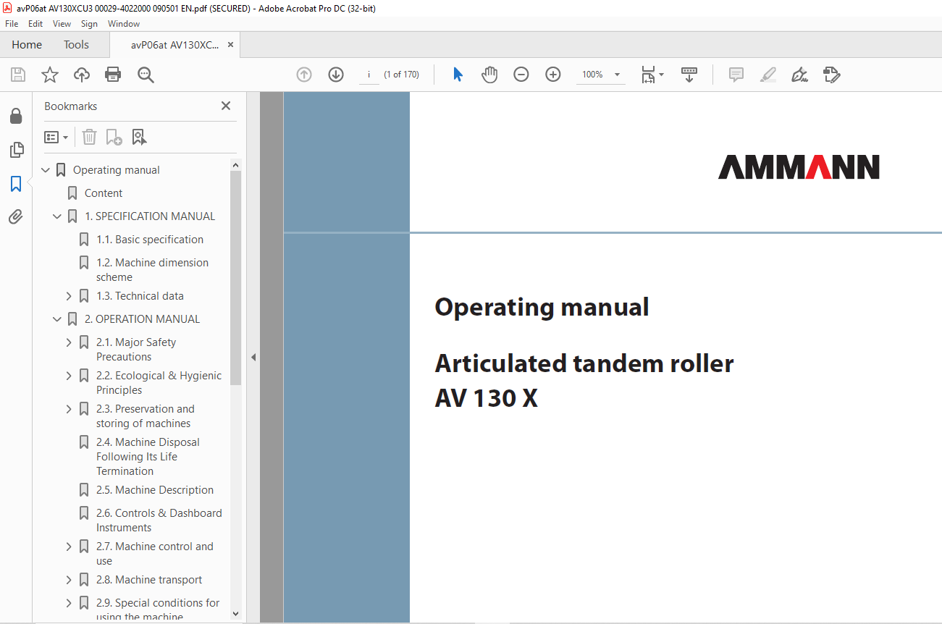Jump to 2.5. Machine Description bookmark
Screen dimensions: 942x624
click(155, 490)
